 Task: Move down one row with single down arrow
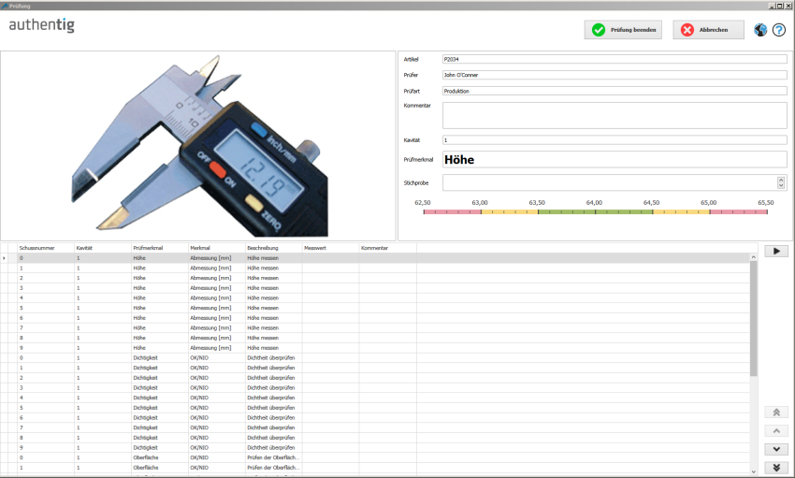pyautogui.click(x=776, y=449)
